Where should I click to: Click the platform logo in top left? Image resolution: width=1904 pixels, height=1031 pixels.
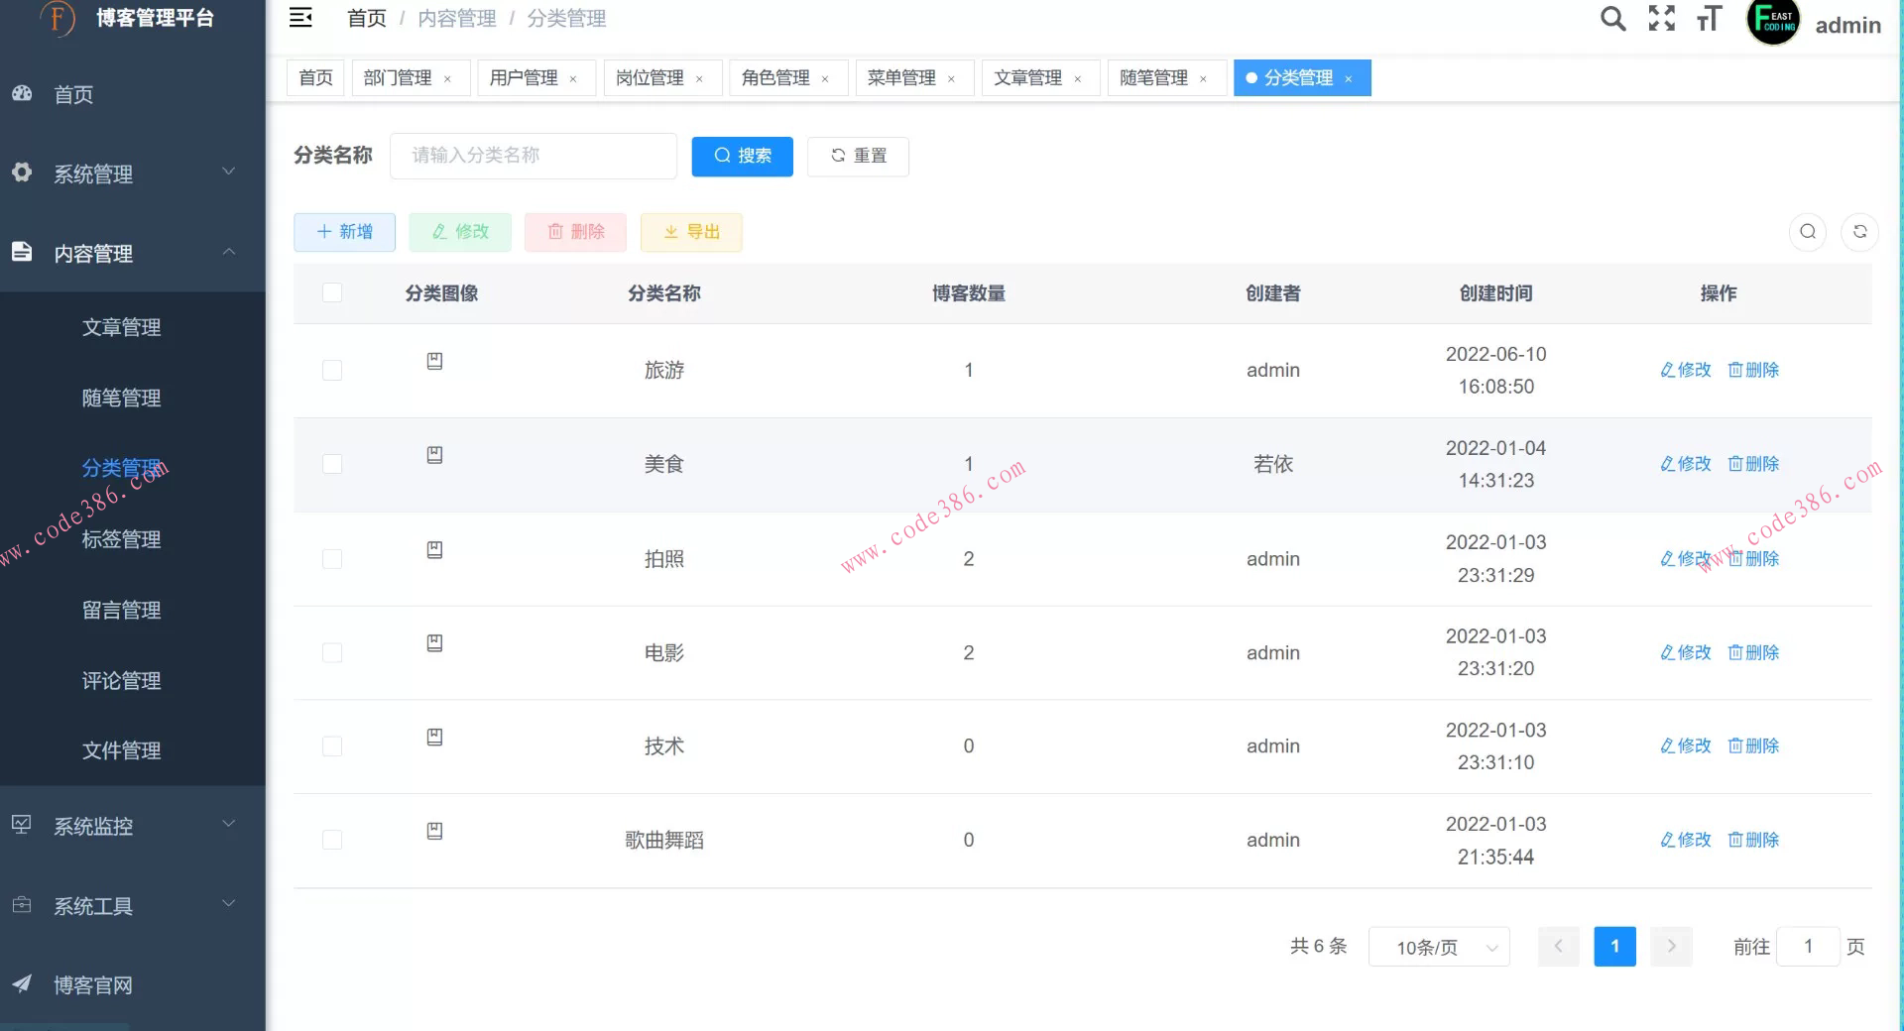click(57, 20)
